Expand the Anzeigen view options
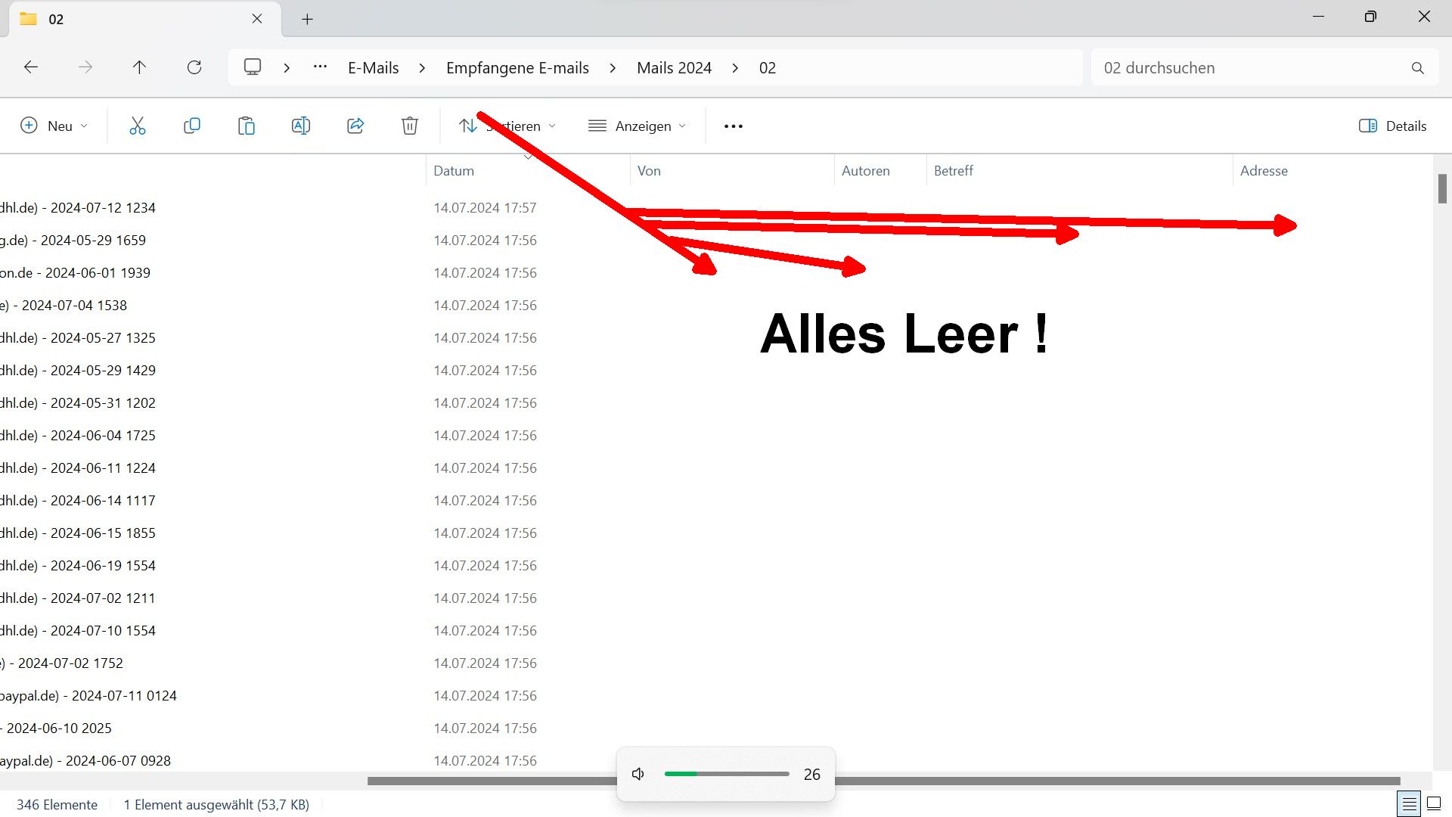Screen dimensions: 1452x817 pyautogui.click(x=637, y=126)
